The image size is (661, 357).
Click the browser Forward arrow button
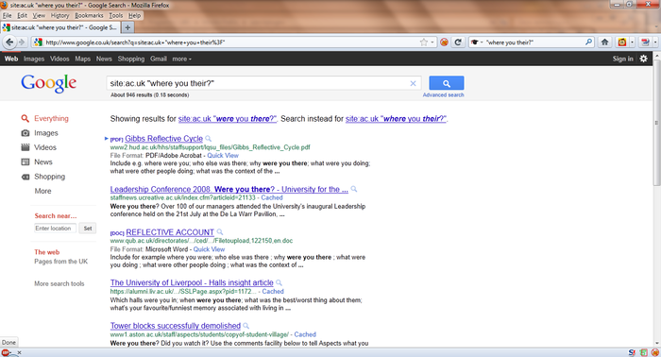pos(22,42)
